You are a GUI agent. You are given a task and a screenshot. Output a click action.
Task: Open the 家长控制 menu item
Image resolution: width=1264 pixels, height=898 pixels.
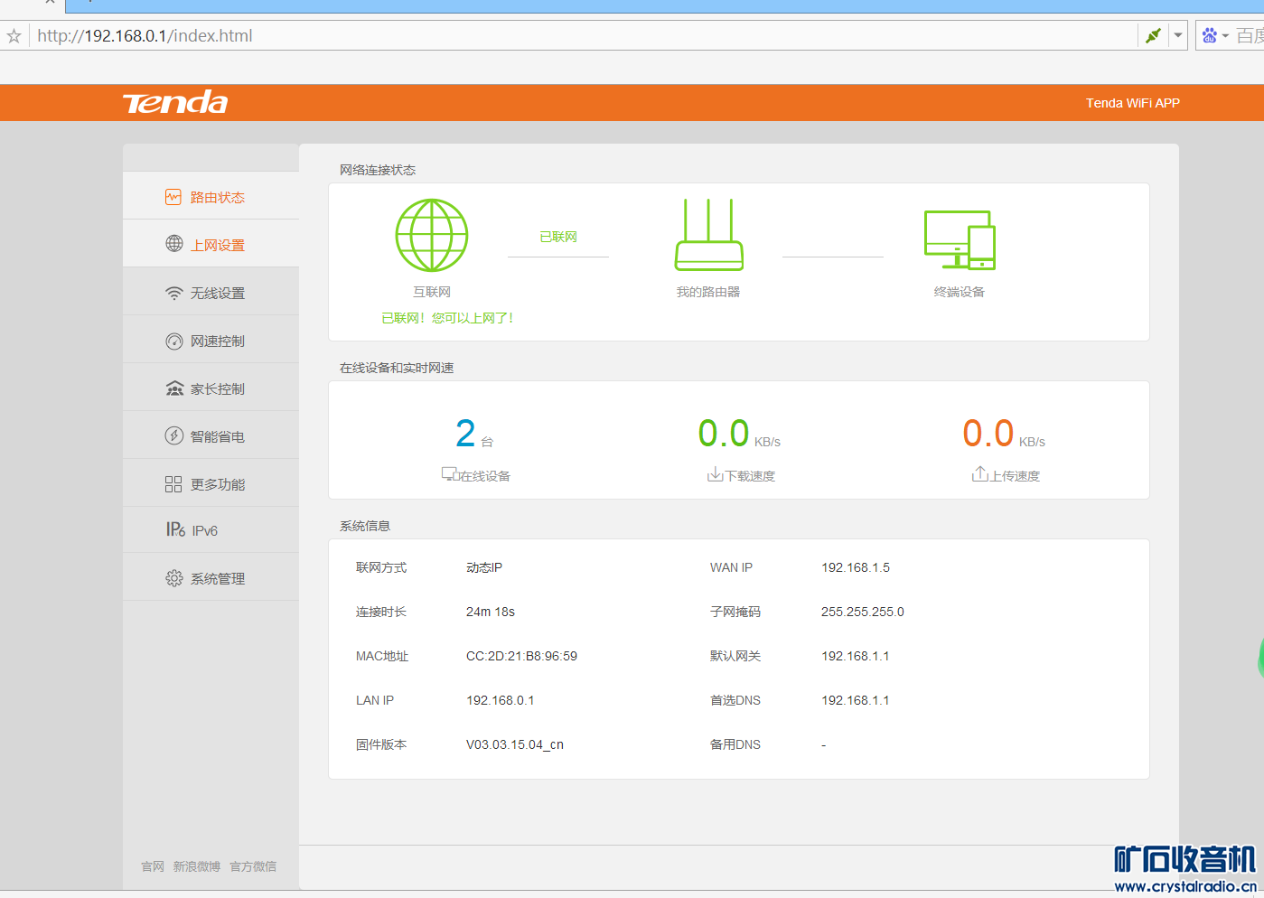click(x=211, y=388)
